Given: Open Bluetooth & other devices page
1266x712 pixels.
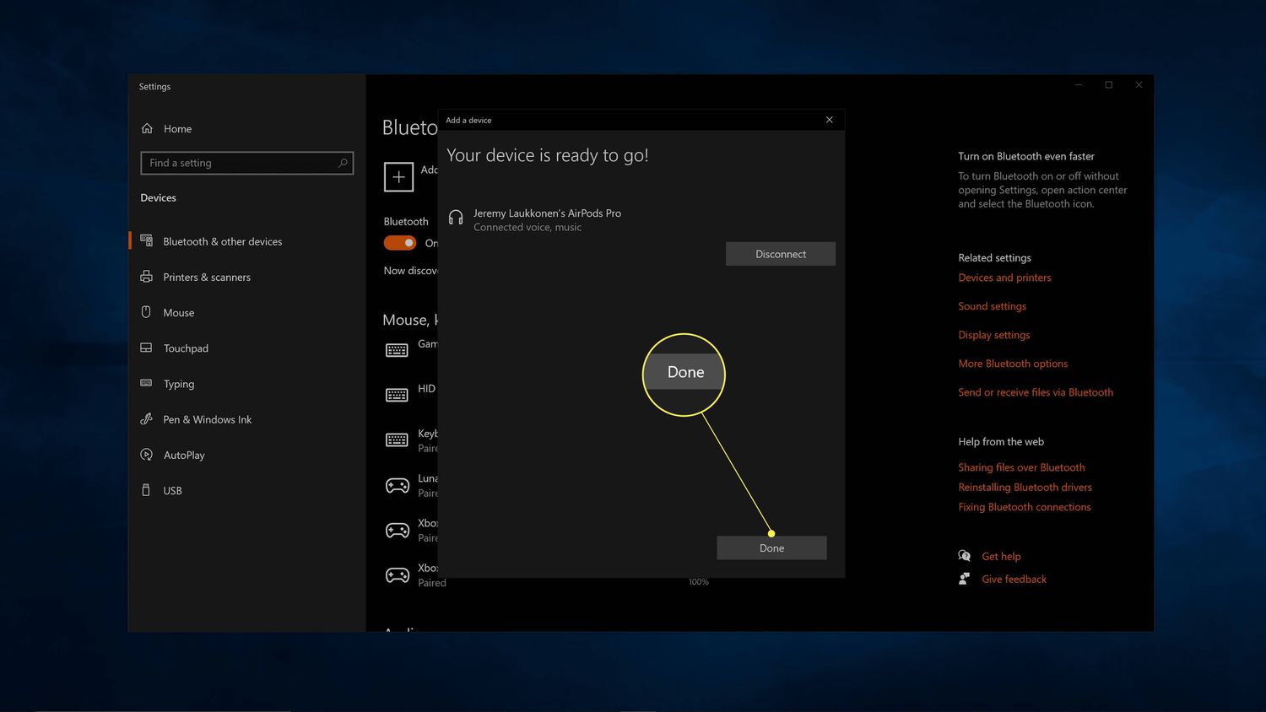Looking at the screenshot, I should coord(222,241).
